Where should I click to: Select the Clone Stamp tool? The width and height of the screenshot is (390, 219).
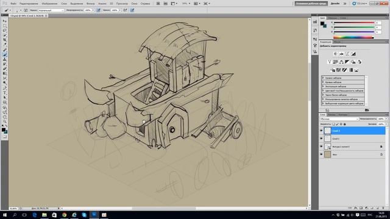pyautogui.click(x=5, y=60)
